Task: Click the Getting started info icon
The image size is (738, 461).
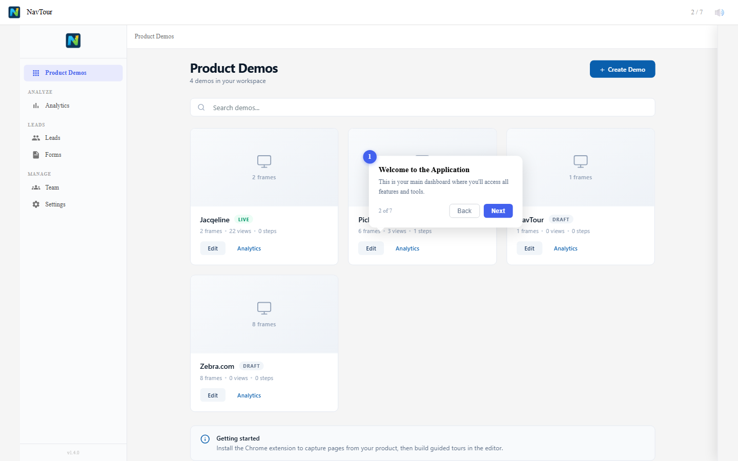Action: tap(205, 439)
